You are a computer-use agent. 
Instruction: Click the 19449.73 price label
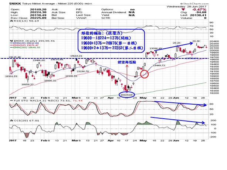(x=159, y=65)
